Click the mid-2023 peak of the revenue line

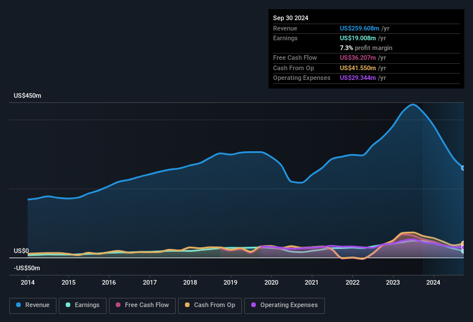pyautogui.click(x=413, y=105)
